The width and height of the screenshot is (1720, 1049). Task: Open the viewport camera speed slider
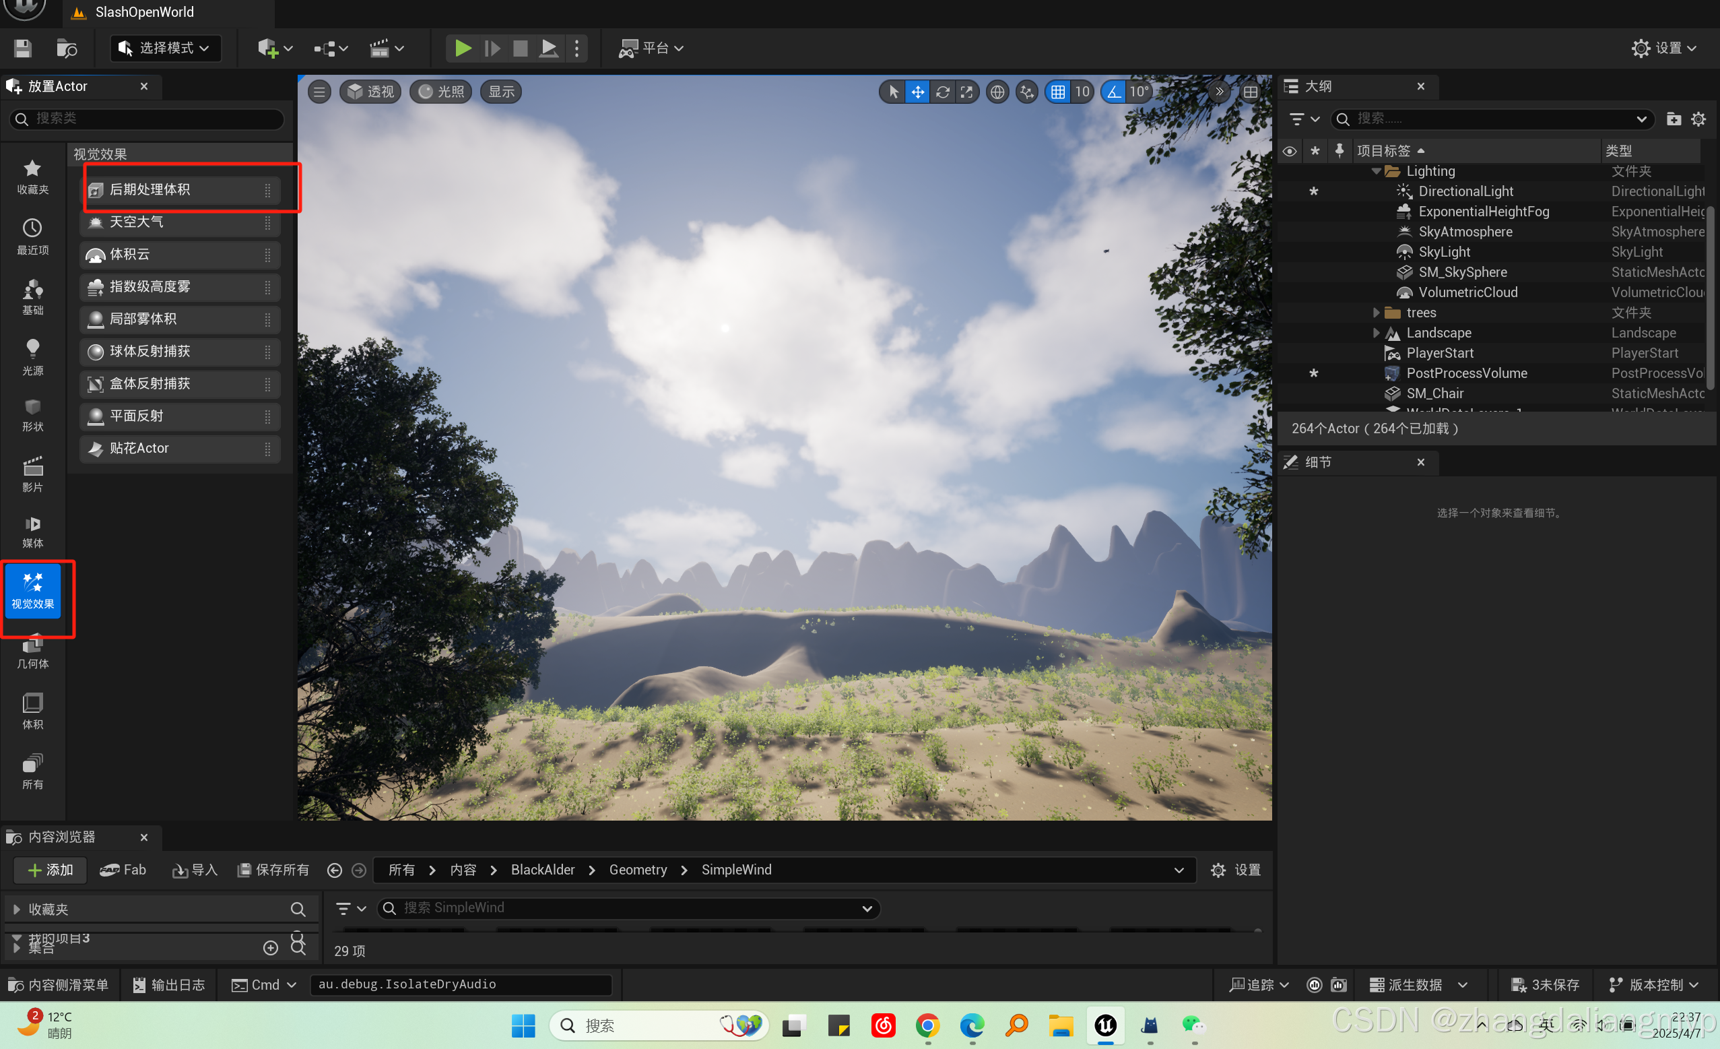(1219, 92)
